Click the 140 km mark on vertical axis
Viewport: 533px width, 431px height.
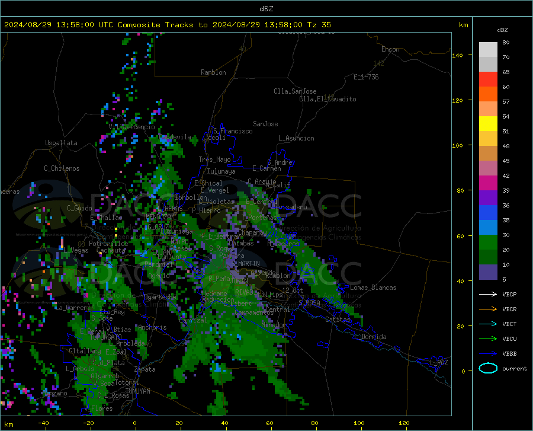(457, 55)
